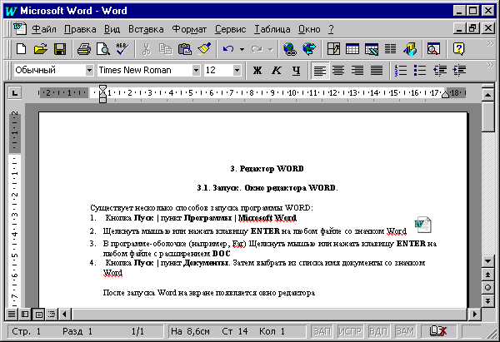Image resolution: width=500 pixels, height=342 pixels.
Task: Open the Сервис menu
Action: (230, 29)
